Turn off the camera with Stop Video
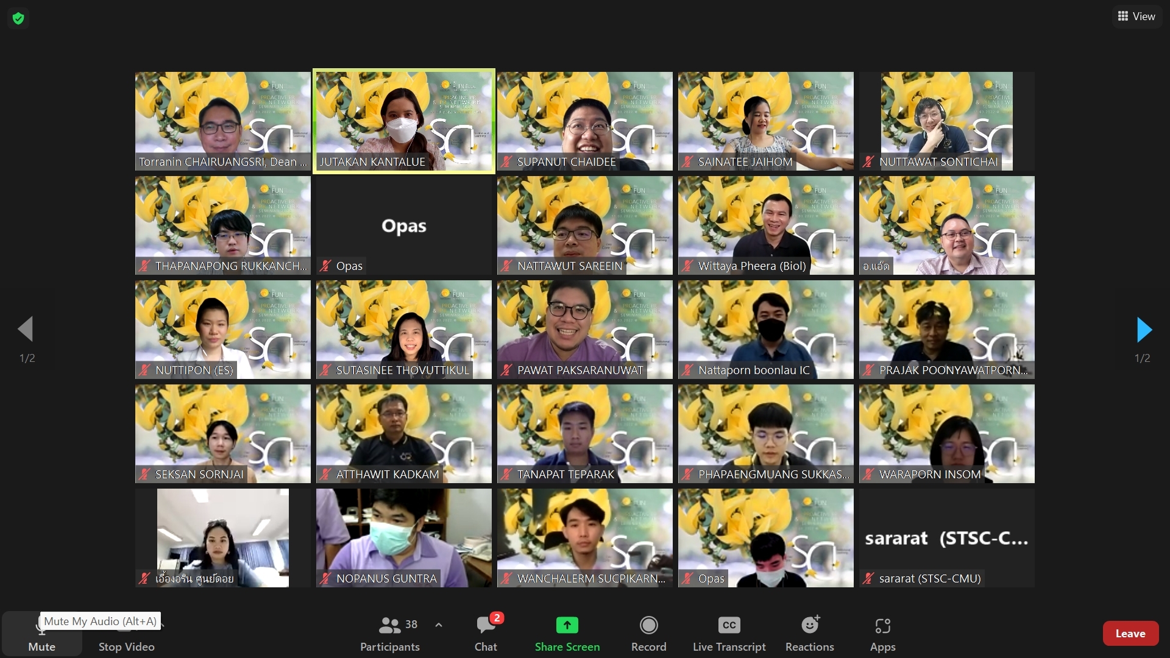The image size is (1170, 658). [126, 637]
